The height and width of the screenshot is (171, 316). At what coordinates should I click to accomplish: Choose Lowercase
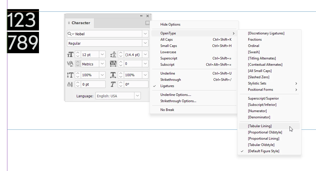coord(194,52)
